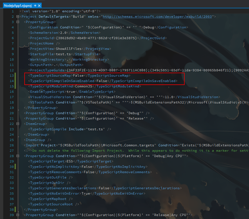The width and height of the screenshot is (249, 219).
Task: Pin the NodejsApp1.njsproj tab
Action: 35,6
